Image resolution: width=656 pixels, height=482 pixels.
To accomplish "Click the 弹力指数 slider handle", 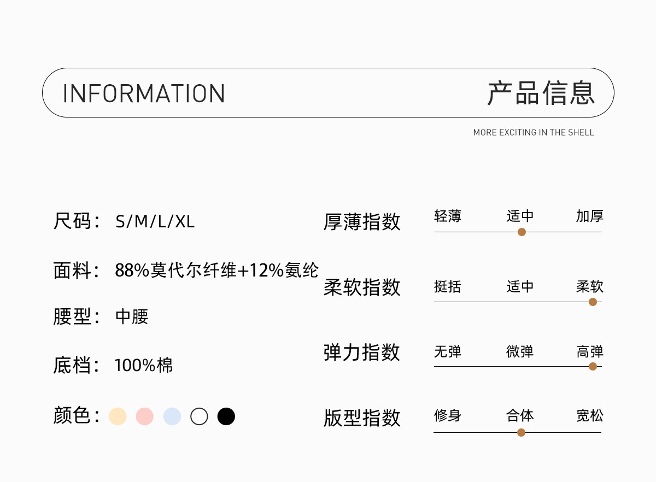I will click(593, 366).
